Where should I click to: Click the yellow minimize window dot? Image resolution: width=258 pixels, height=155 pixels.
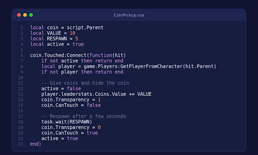[x=25, y=15]
